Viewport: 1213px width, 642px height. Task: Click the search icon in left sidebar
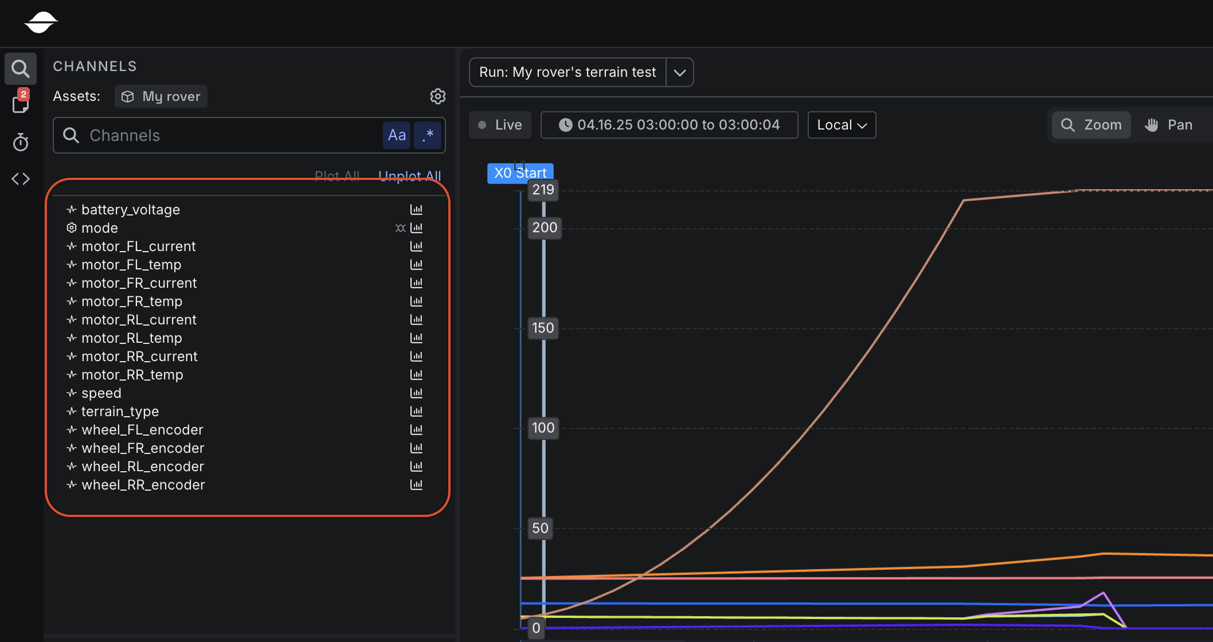pos(21,69)
